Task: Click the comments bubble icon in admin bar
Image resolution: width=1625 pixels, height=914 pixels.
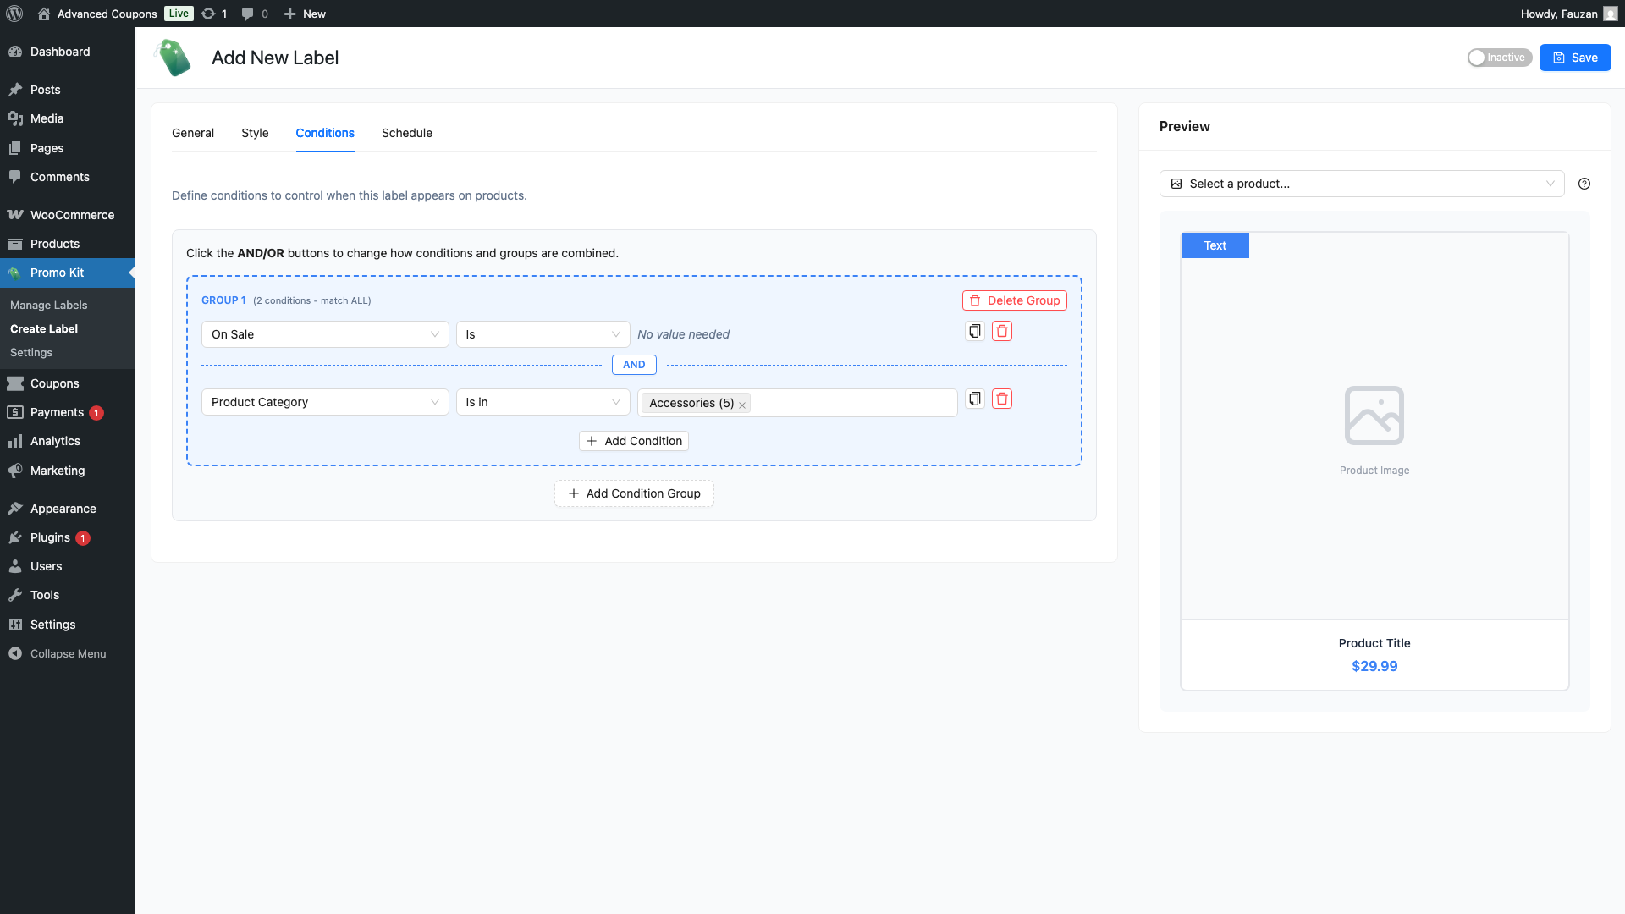Action: (246, 14)
